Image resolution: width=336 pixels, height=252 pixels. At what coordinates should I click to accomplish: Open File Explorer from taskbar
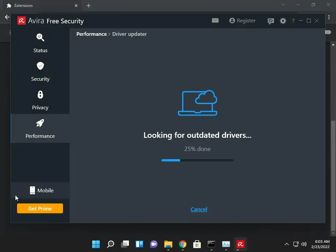pos(168,244)
